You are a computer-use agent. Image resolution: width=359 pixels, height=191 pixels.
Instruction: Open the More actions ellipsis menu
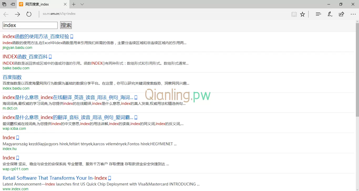pyautogui.click(x=353, y=14)
